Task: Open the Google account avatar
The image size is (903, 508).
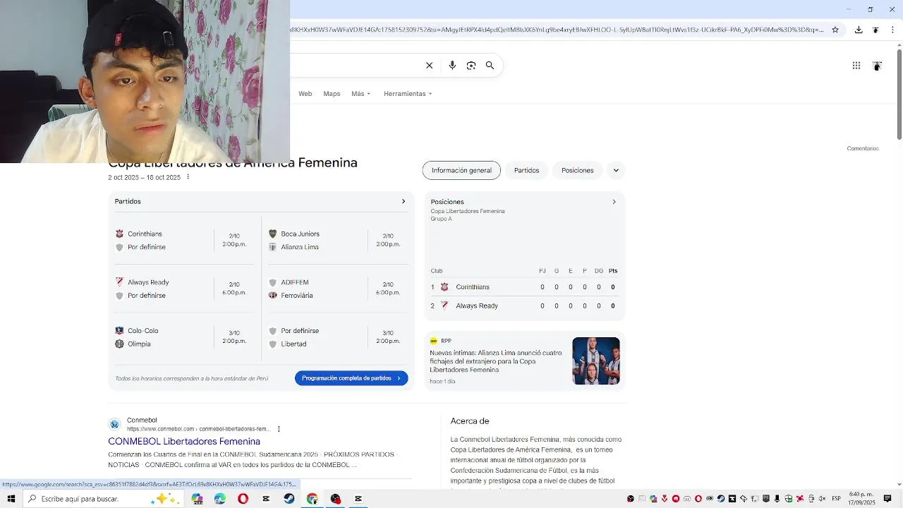Action: pos(877,66)
